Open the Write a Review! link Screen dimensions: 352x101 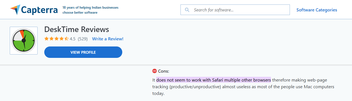(x=108, y=39)
